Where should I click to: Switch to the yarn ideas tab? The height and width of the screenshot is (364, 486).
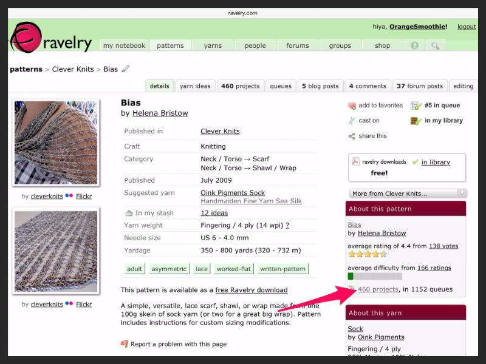[x=195, y=86]
